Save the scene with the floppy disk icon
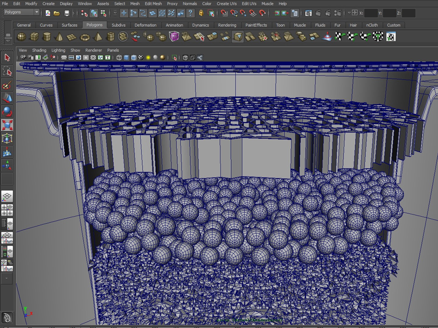Image resolution: width=438 pixels, height=328 pixels. (x=67, y=13)
